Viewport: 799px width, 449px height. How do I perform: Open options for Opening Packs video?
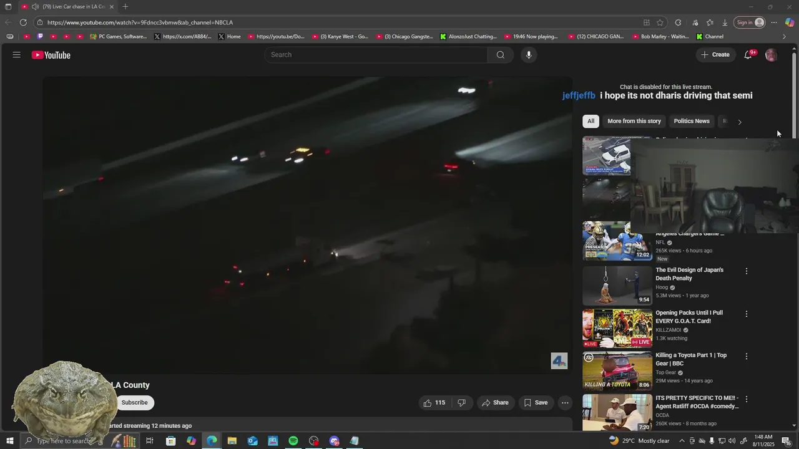tap(747, 314)
